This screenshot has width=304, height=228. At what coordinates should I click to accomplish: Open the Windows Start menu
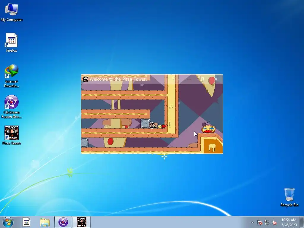tap(8, 222)
